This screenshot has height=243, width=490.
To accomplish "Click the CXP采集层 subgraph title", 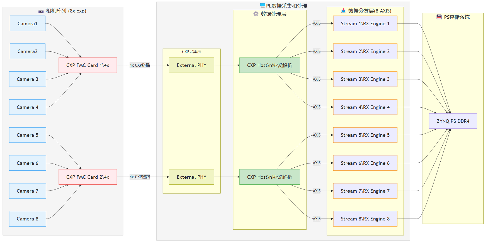I will (192, 52).
